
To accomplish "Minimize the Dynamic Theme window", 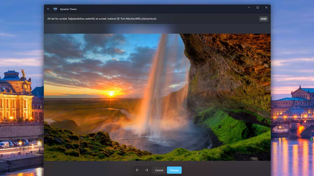I will tap(249, 8).
